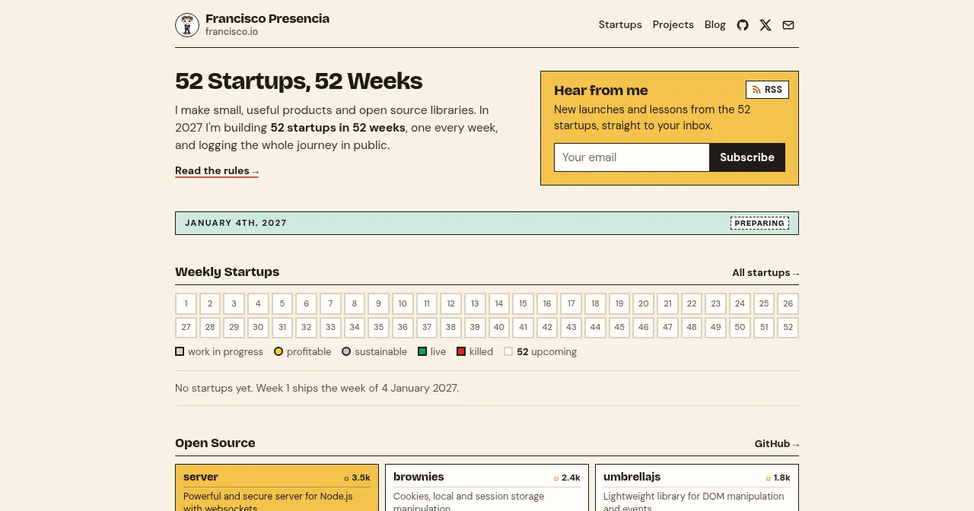The image size is (974, 511).
Task: Select week 17 box
Action: 571,304
